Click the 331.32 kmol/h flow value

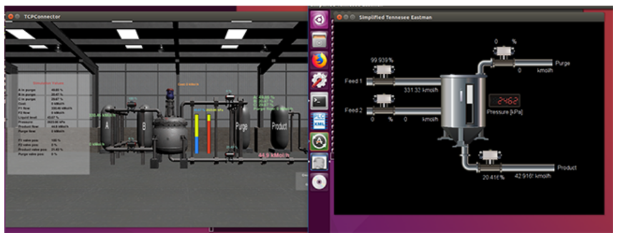pyautogui.click(x=421, y=90)
